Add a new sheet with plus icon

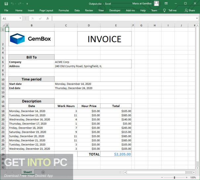click(x=43, y=172)
